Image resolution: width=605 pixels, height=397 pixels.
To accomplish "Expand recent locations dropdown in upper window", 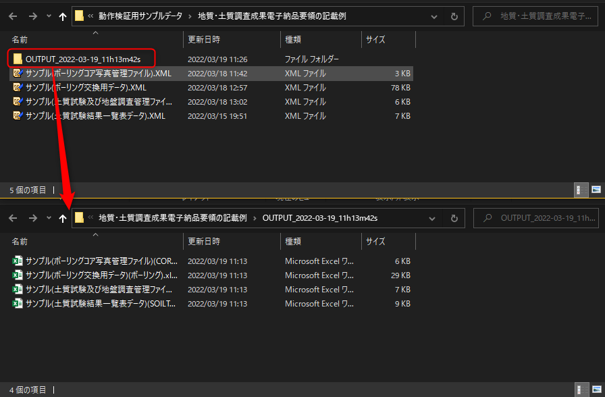I will 48,16.
